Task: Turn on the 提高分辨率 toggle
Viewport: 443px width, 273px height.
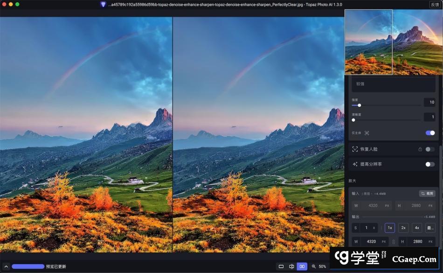Action: 430,164
